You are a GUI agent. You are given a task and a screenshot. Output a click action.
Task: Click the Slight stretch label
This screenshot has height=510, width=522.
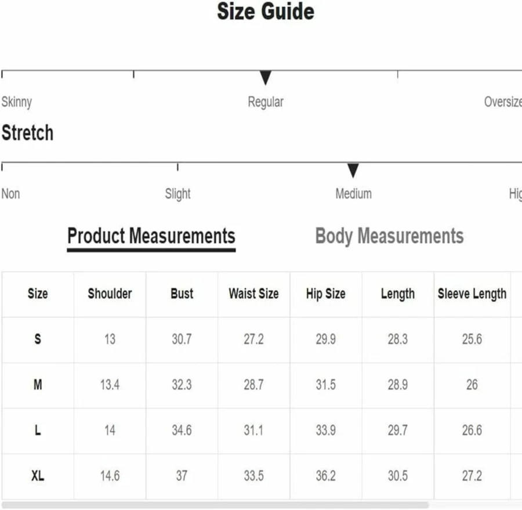178,194
